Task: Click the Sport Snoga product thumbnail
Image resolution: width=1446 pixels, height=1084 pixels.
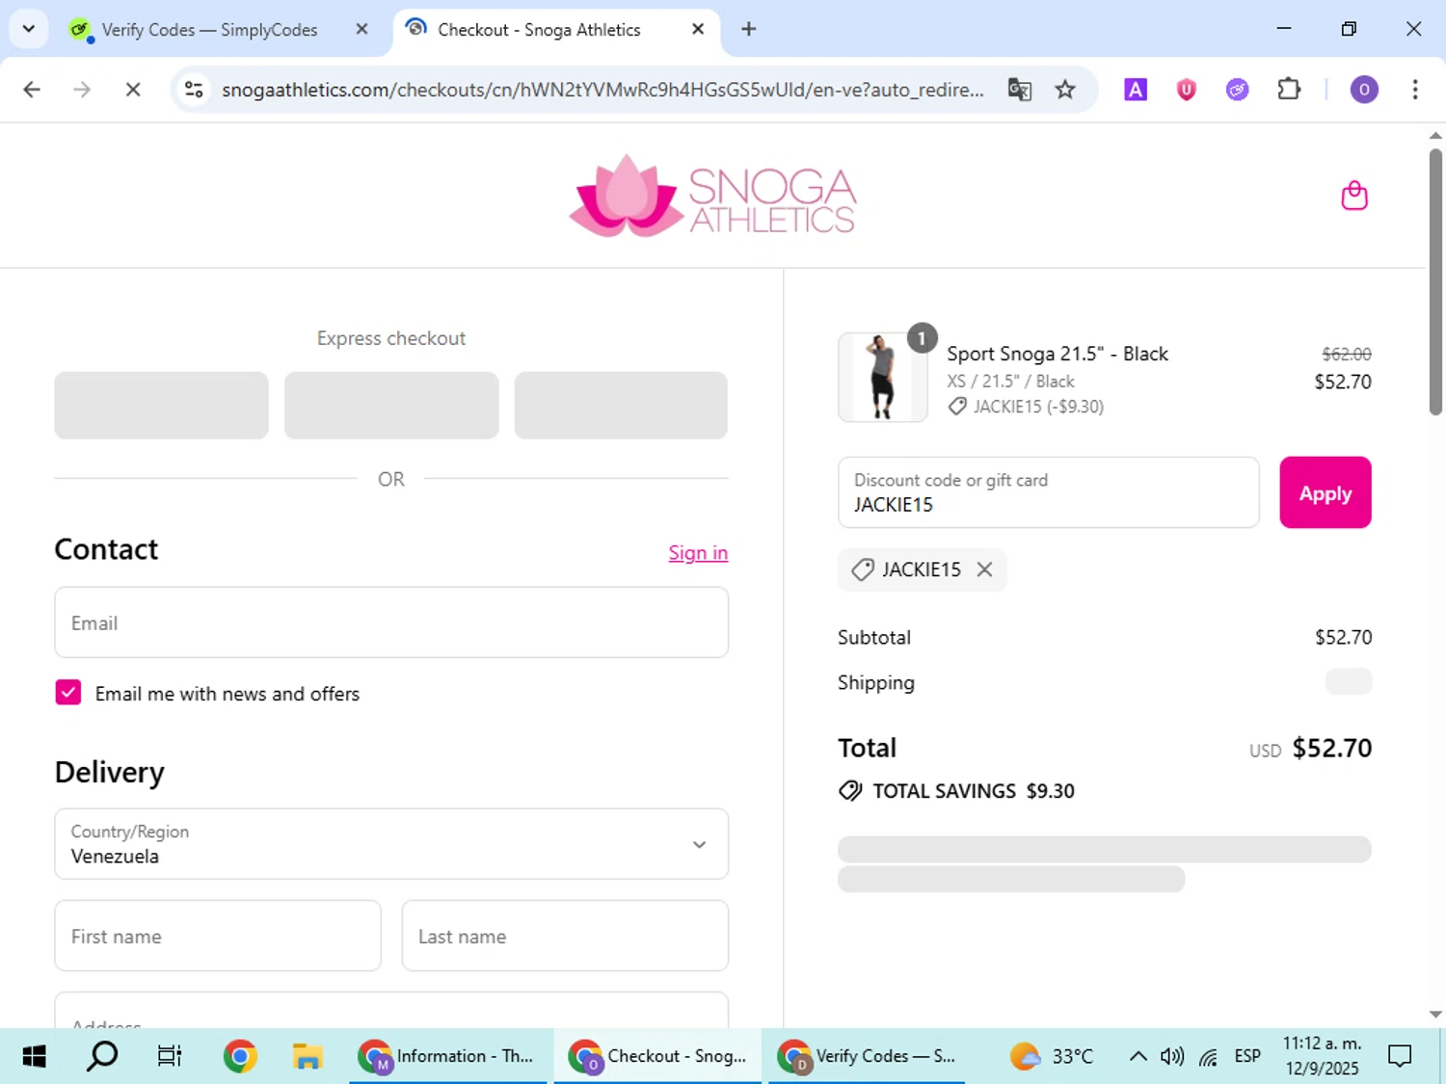Action: point(882,378)
